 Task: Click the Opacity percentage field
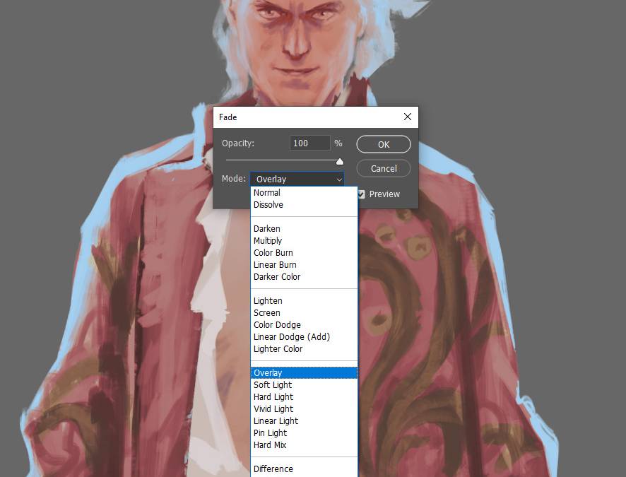pyautogui.click(x=309, y=143)
